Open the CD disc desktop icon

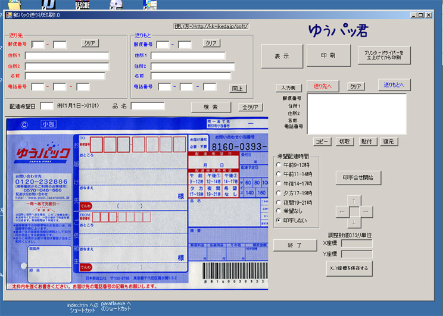click(116, 5)
